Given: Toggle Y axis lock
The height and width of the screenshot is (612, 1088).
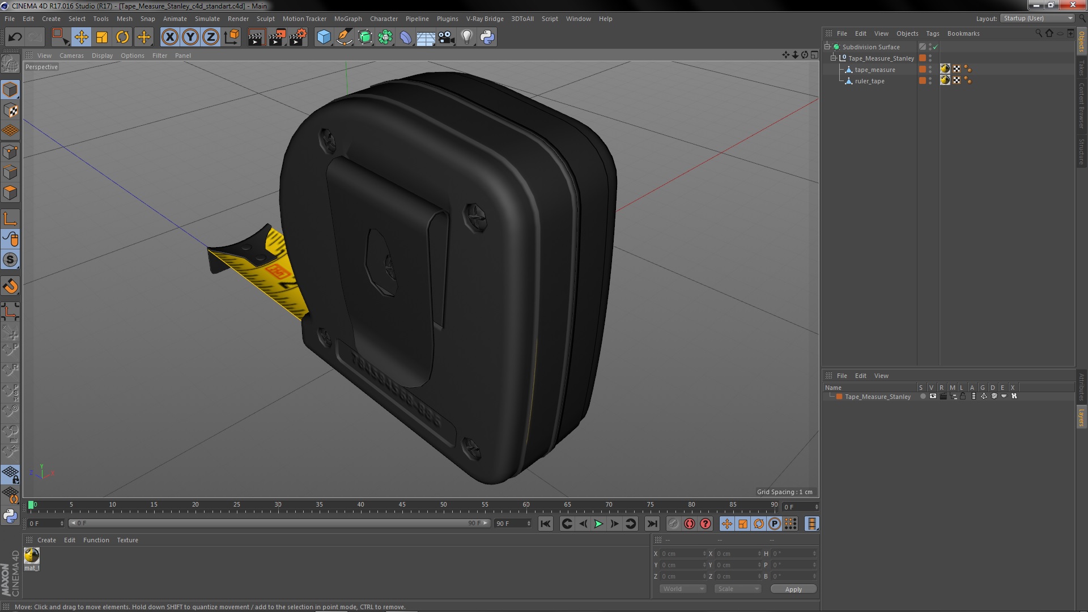Looking at the screenshot, I should [x=190, y=37].
